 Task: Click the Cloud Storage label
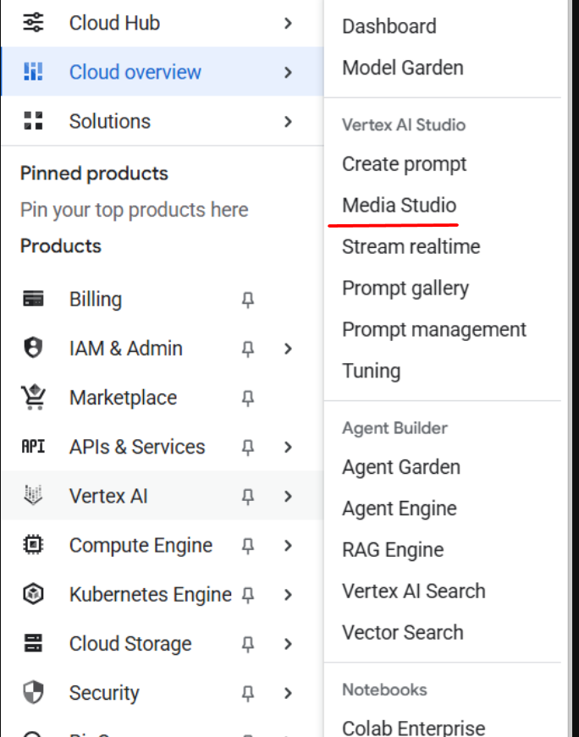click(x=130, y=643)
